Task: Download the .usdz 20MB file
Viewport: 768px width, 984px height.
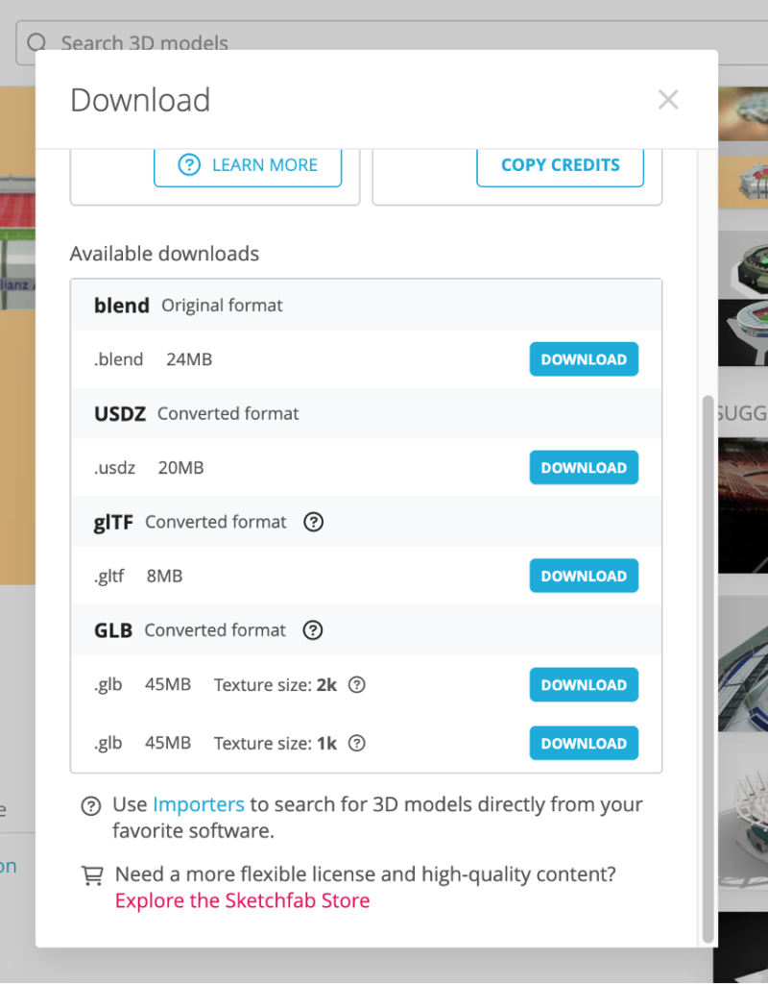Action: tap(584, 468)
